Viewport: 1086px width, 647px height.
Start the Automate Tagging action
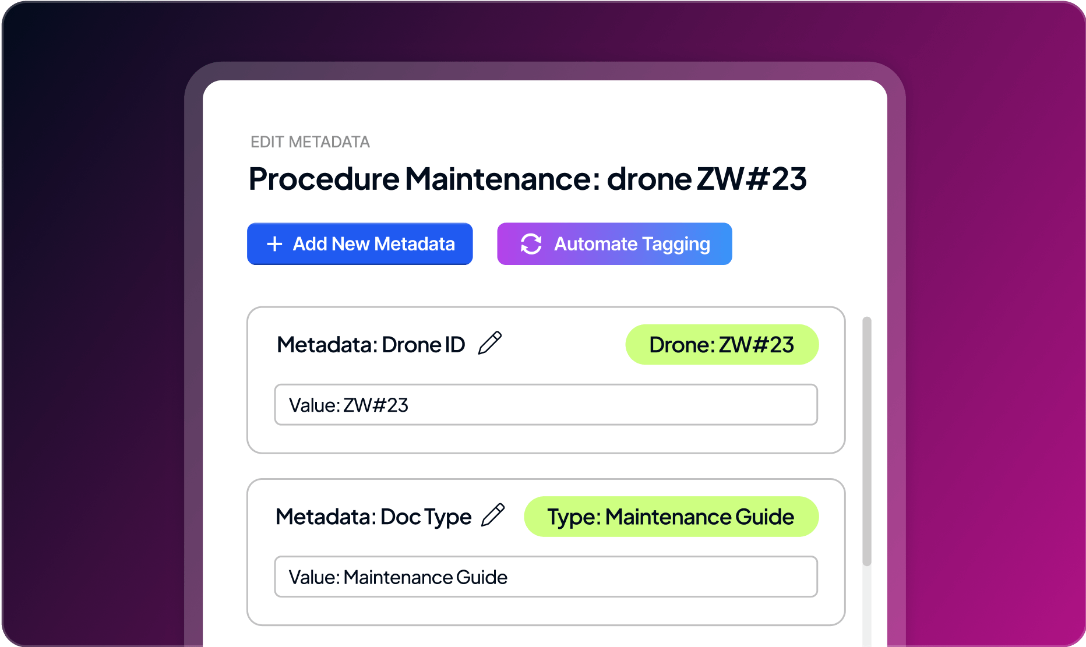614,243
